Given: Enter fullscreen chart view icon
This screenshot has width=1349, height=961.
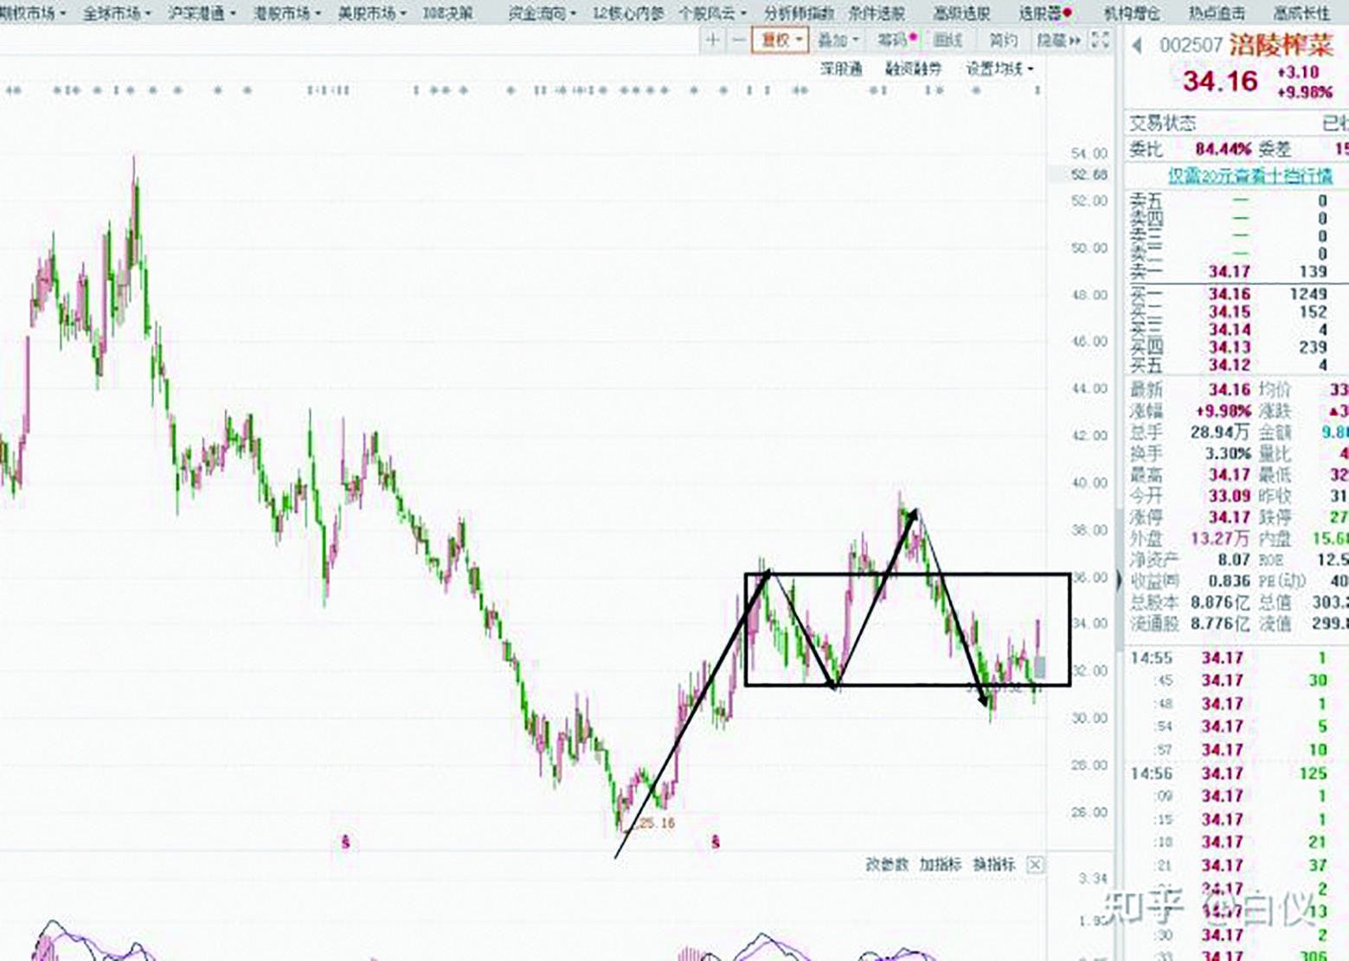Looking at the screenshot, I should [x=1100, y=41].
